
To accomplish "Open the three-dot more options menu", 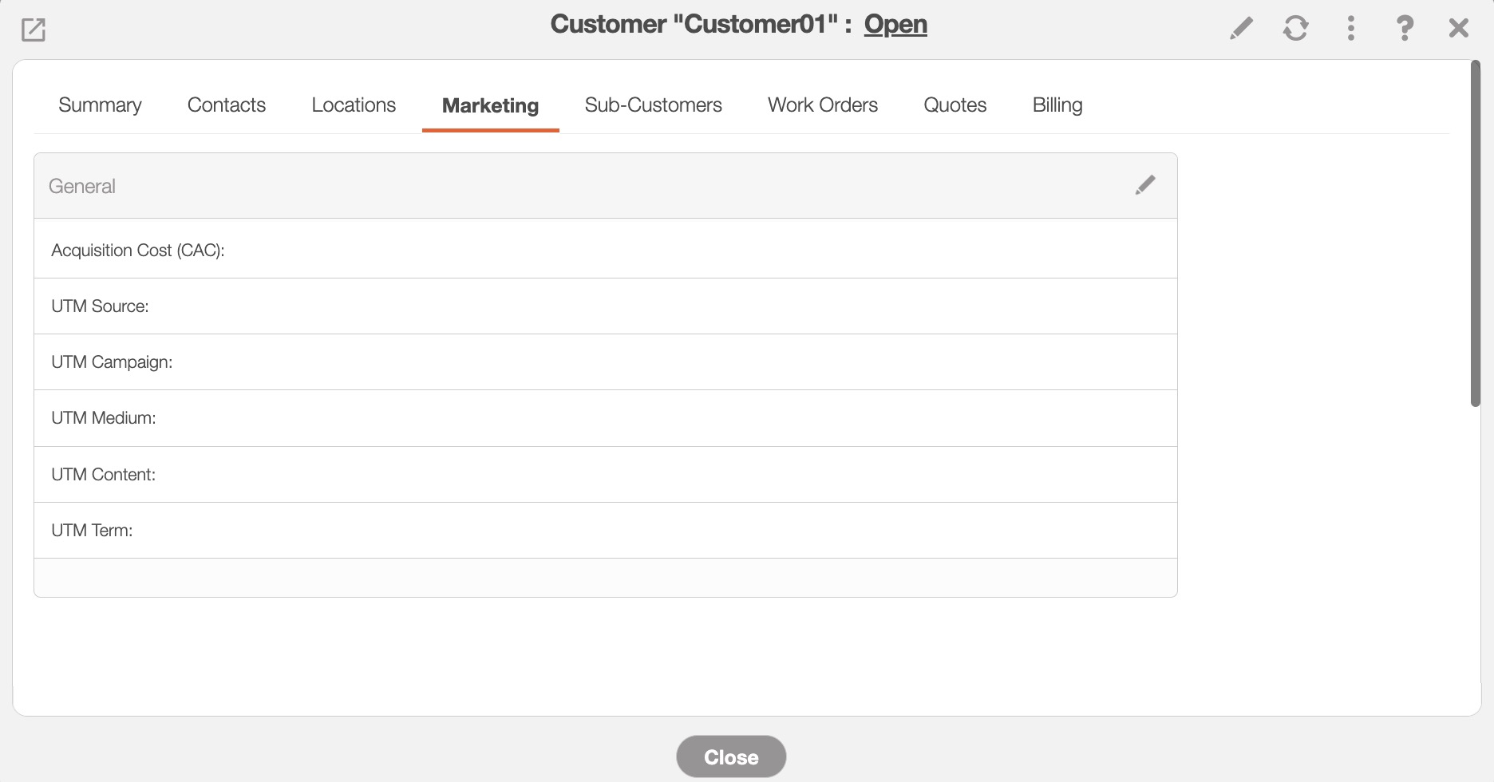I will point(1350,29).
